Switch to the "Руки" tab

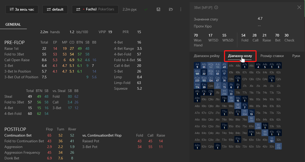(x=296, y=56)
